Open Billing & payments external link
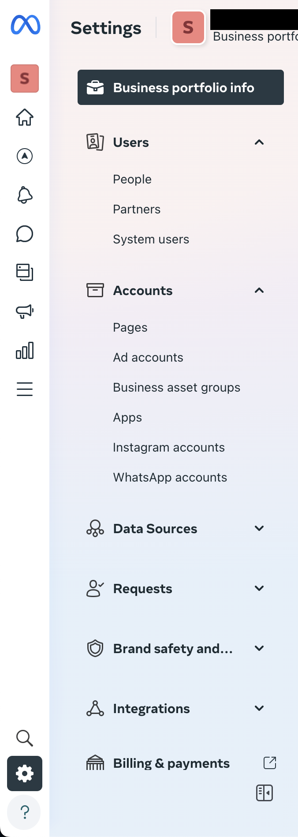 270,763
